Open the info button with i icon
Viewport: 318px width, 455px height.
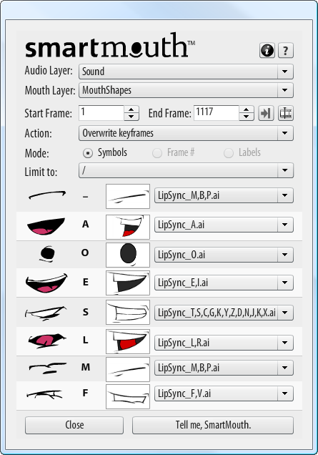point(267,51)
